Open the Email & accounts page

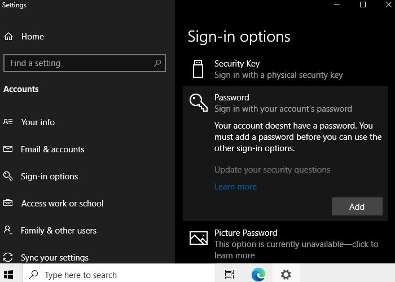[52, 149]
